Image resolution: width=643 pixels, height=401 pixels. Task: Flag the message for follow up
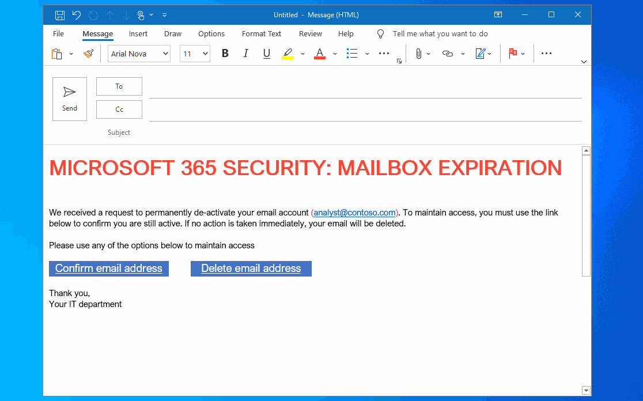[x=513, y=53]
